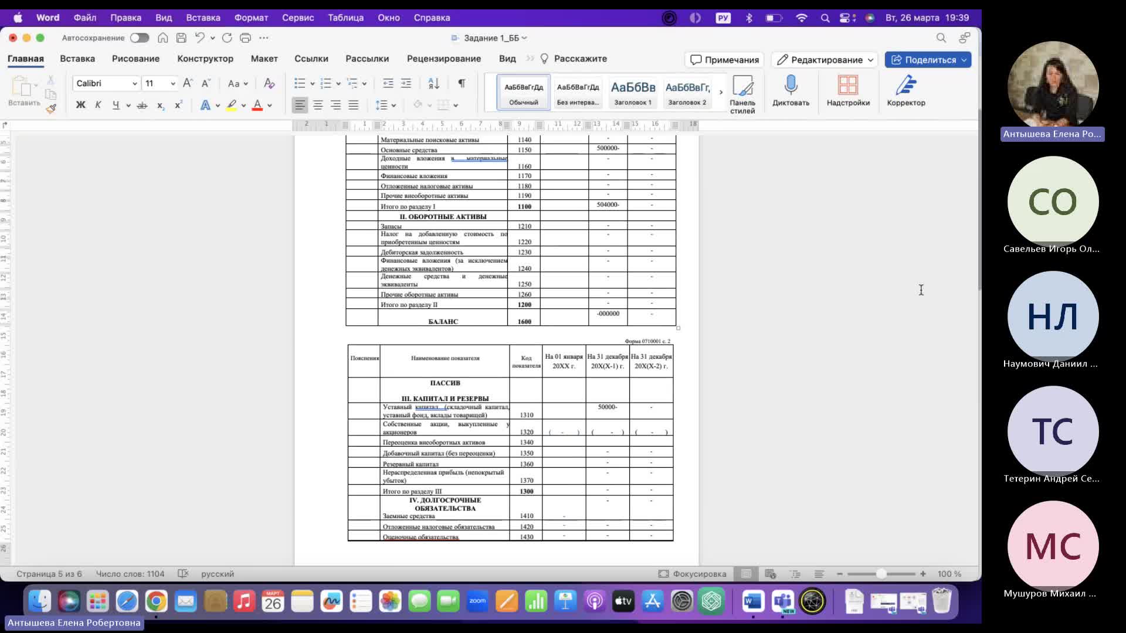The height and width of the screenshot is (633, 1126).
Task: Click the word count Число слов: 1104
Action: [x=130, y=574]
